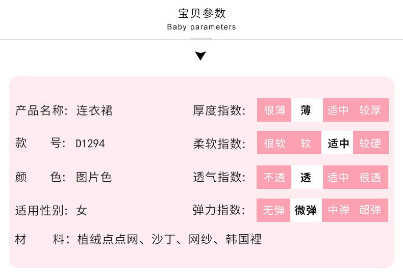Select the highlighted 薄 thickness option
Viewport: 403px width, 280px height.
pyautogui.click(x=306, y=110)
